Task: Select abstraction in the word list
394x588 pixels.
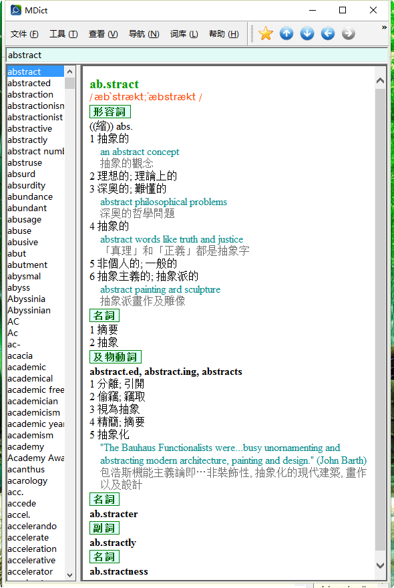Action: click(x=30, y=94)
